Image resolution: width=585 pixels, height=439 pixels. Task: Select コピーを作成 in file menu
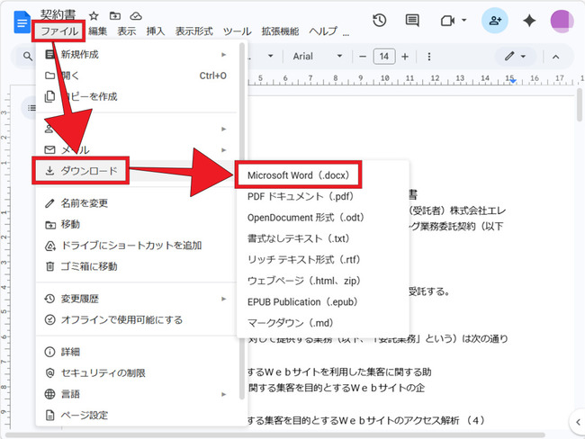137,96
